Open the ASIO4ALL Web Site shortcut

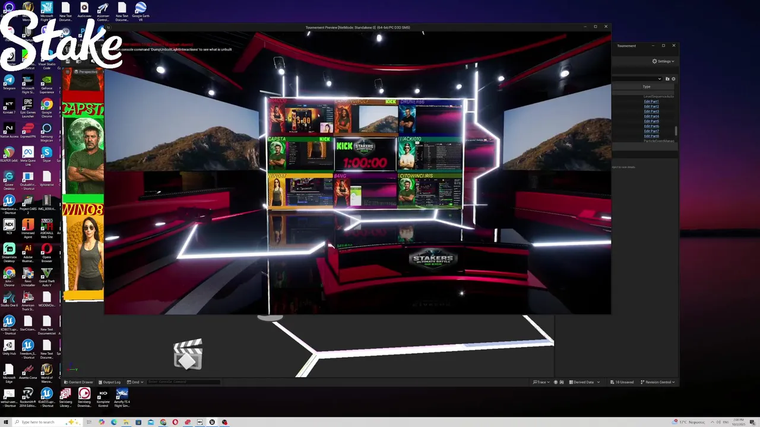[x=46, y=230]
